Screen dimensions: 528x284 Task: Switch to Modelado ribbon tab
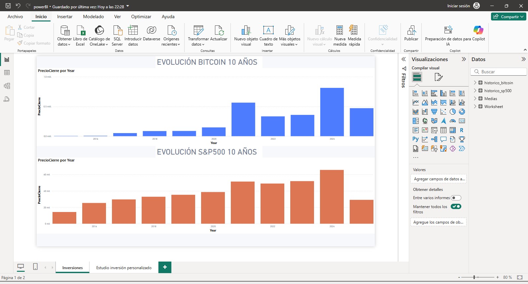click(93, 17)
